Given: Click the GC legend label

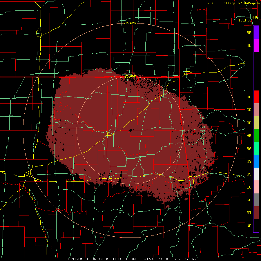Looking at the screenshot, I should 249,200.
